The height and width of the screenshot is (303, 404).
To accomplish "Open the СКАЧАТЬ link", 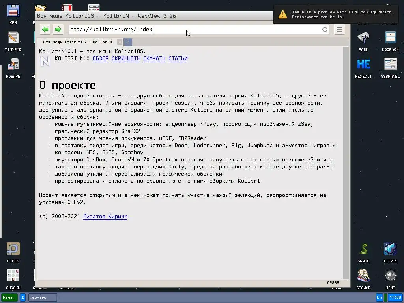I will (x=154, y=59).
